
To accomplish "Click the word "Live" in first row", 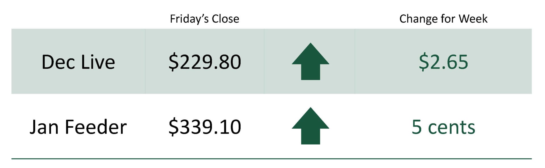I will (98, 62).
